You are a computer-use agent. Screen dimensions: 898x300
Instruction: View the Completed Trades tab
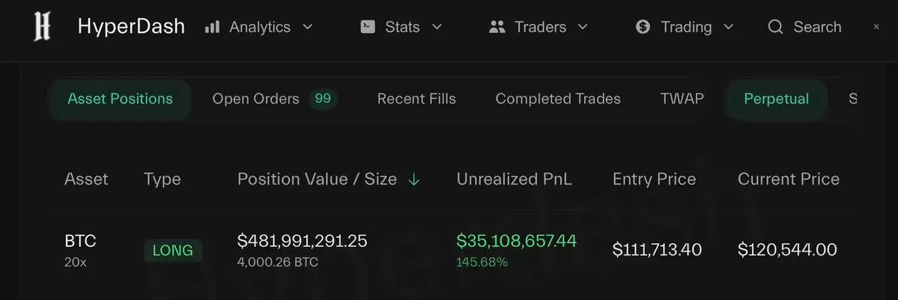point(558,99)
